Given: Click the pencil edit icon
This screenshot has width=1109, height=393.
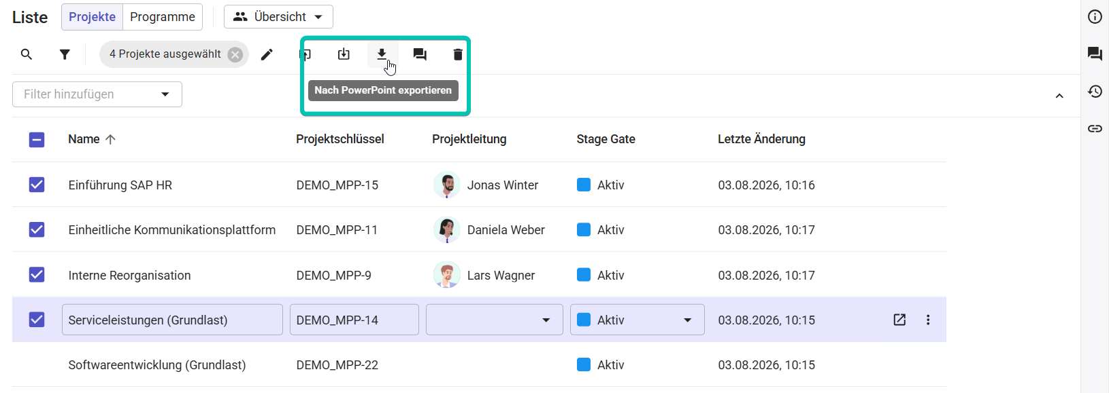Looking at the screenshot, I should 267,54.
